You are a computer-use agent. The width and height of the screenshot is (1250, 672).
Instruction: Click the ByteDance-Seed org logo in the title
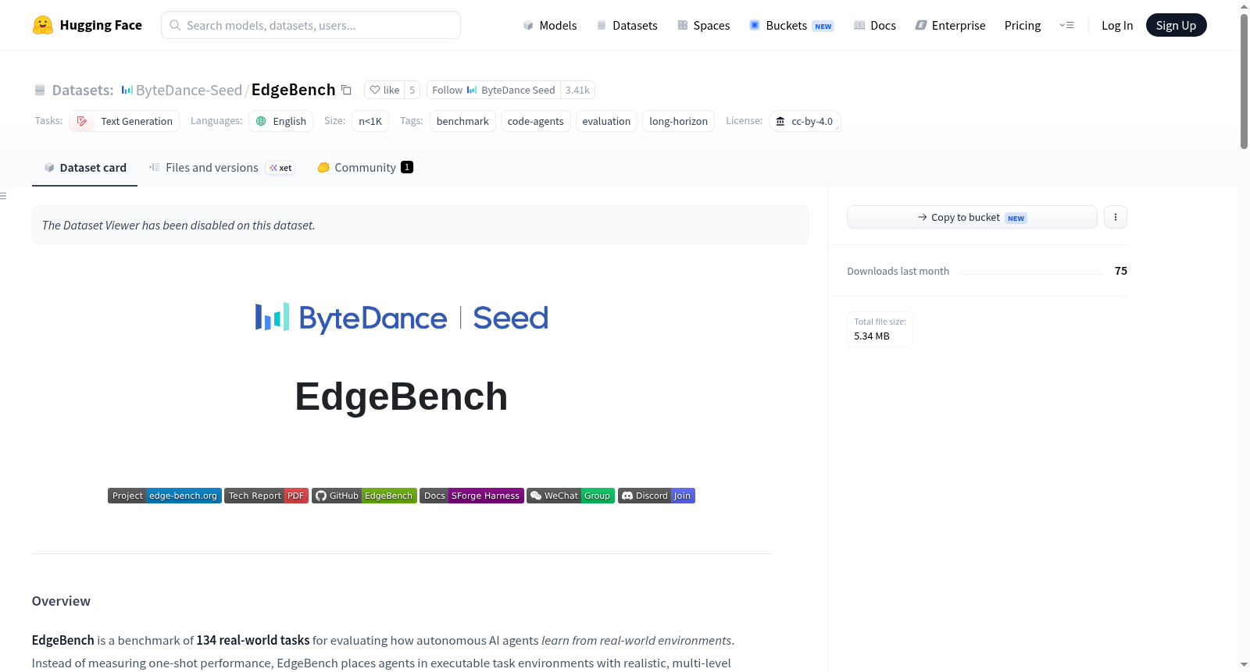[x=127, y=90]
